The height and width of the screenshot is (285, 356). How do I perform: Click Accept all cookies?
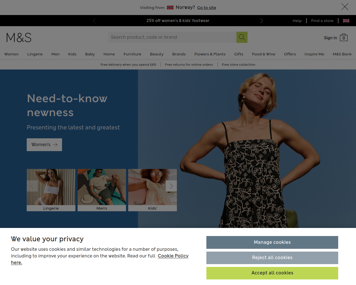272,273
